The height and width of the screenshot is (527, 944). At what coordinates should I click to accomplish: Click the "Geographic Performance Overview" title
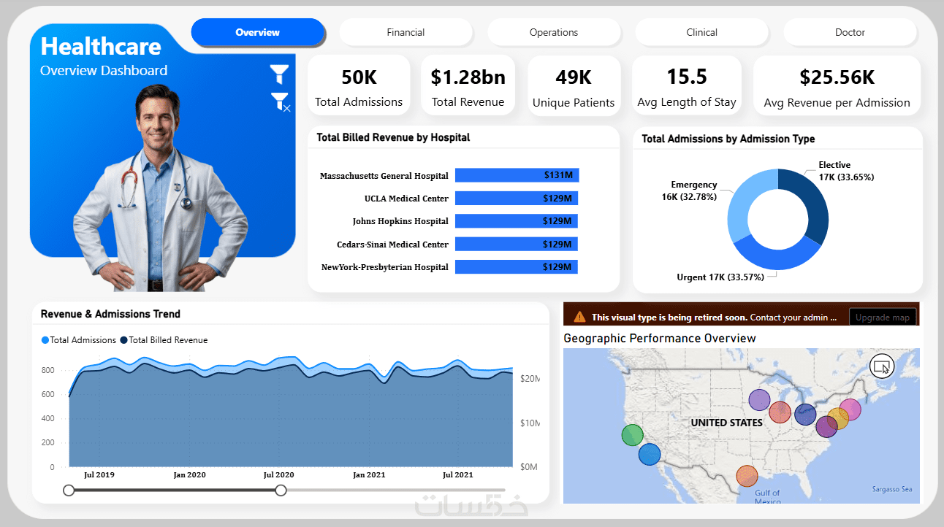[660, 338]
